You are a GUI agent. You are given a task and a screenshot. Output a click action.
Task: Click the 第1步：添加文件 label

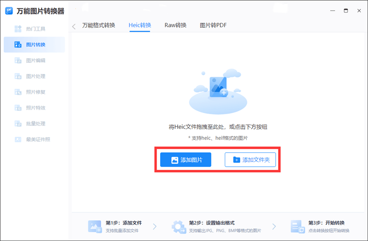(x=124, y=223)
